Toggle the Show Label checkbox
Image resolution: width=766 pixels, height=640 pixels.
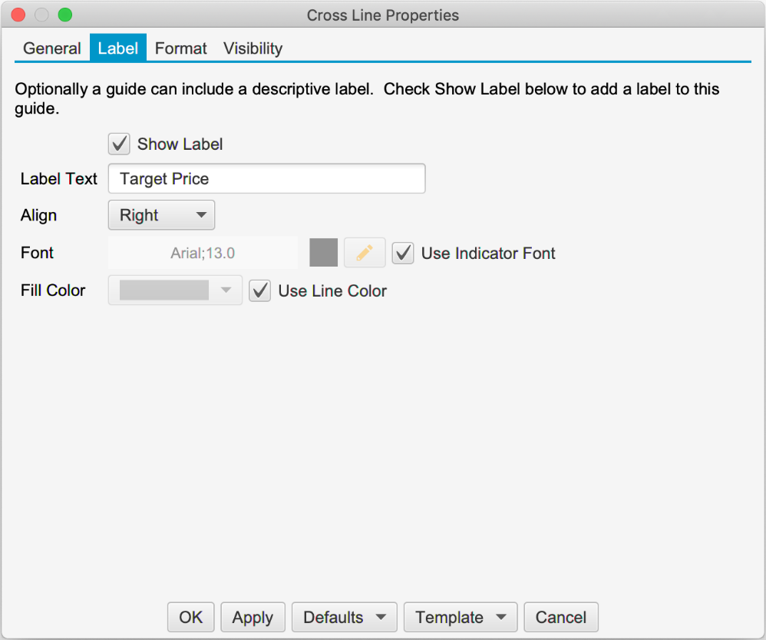(120, 144)
